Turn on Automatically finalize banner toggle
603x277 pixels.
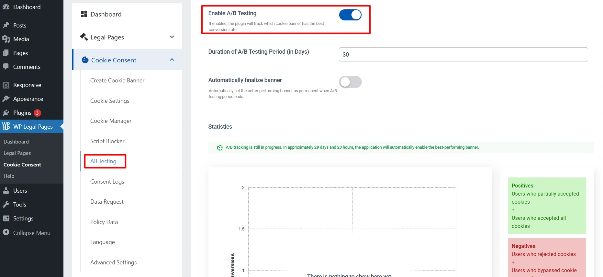[350, 82]
